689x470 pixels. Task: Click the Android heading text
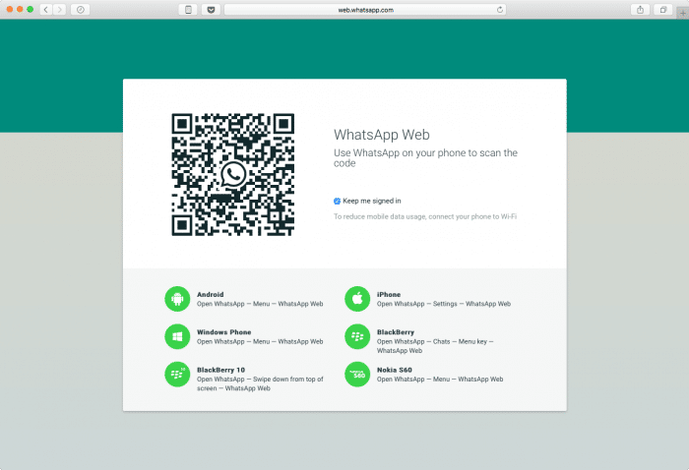tap(210, 294)
